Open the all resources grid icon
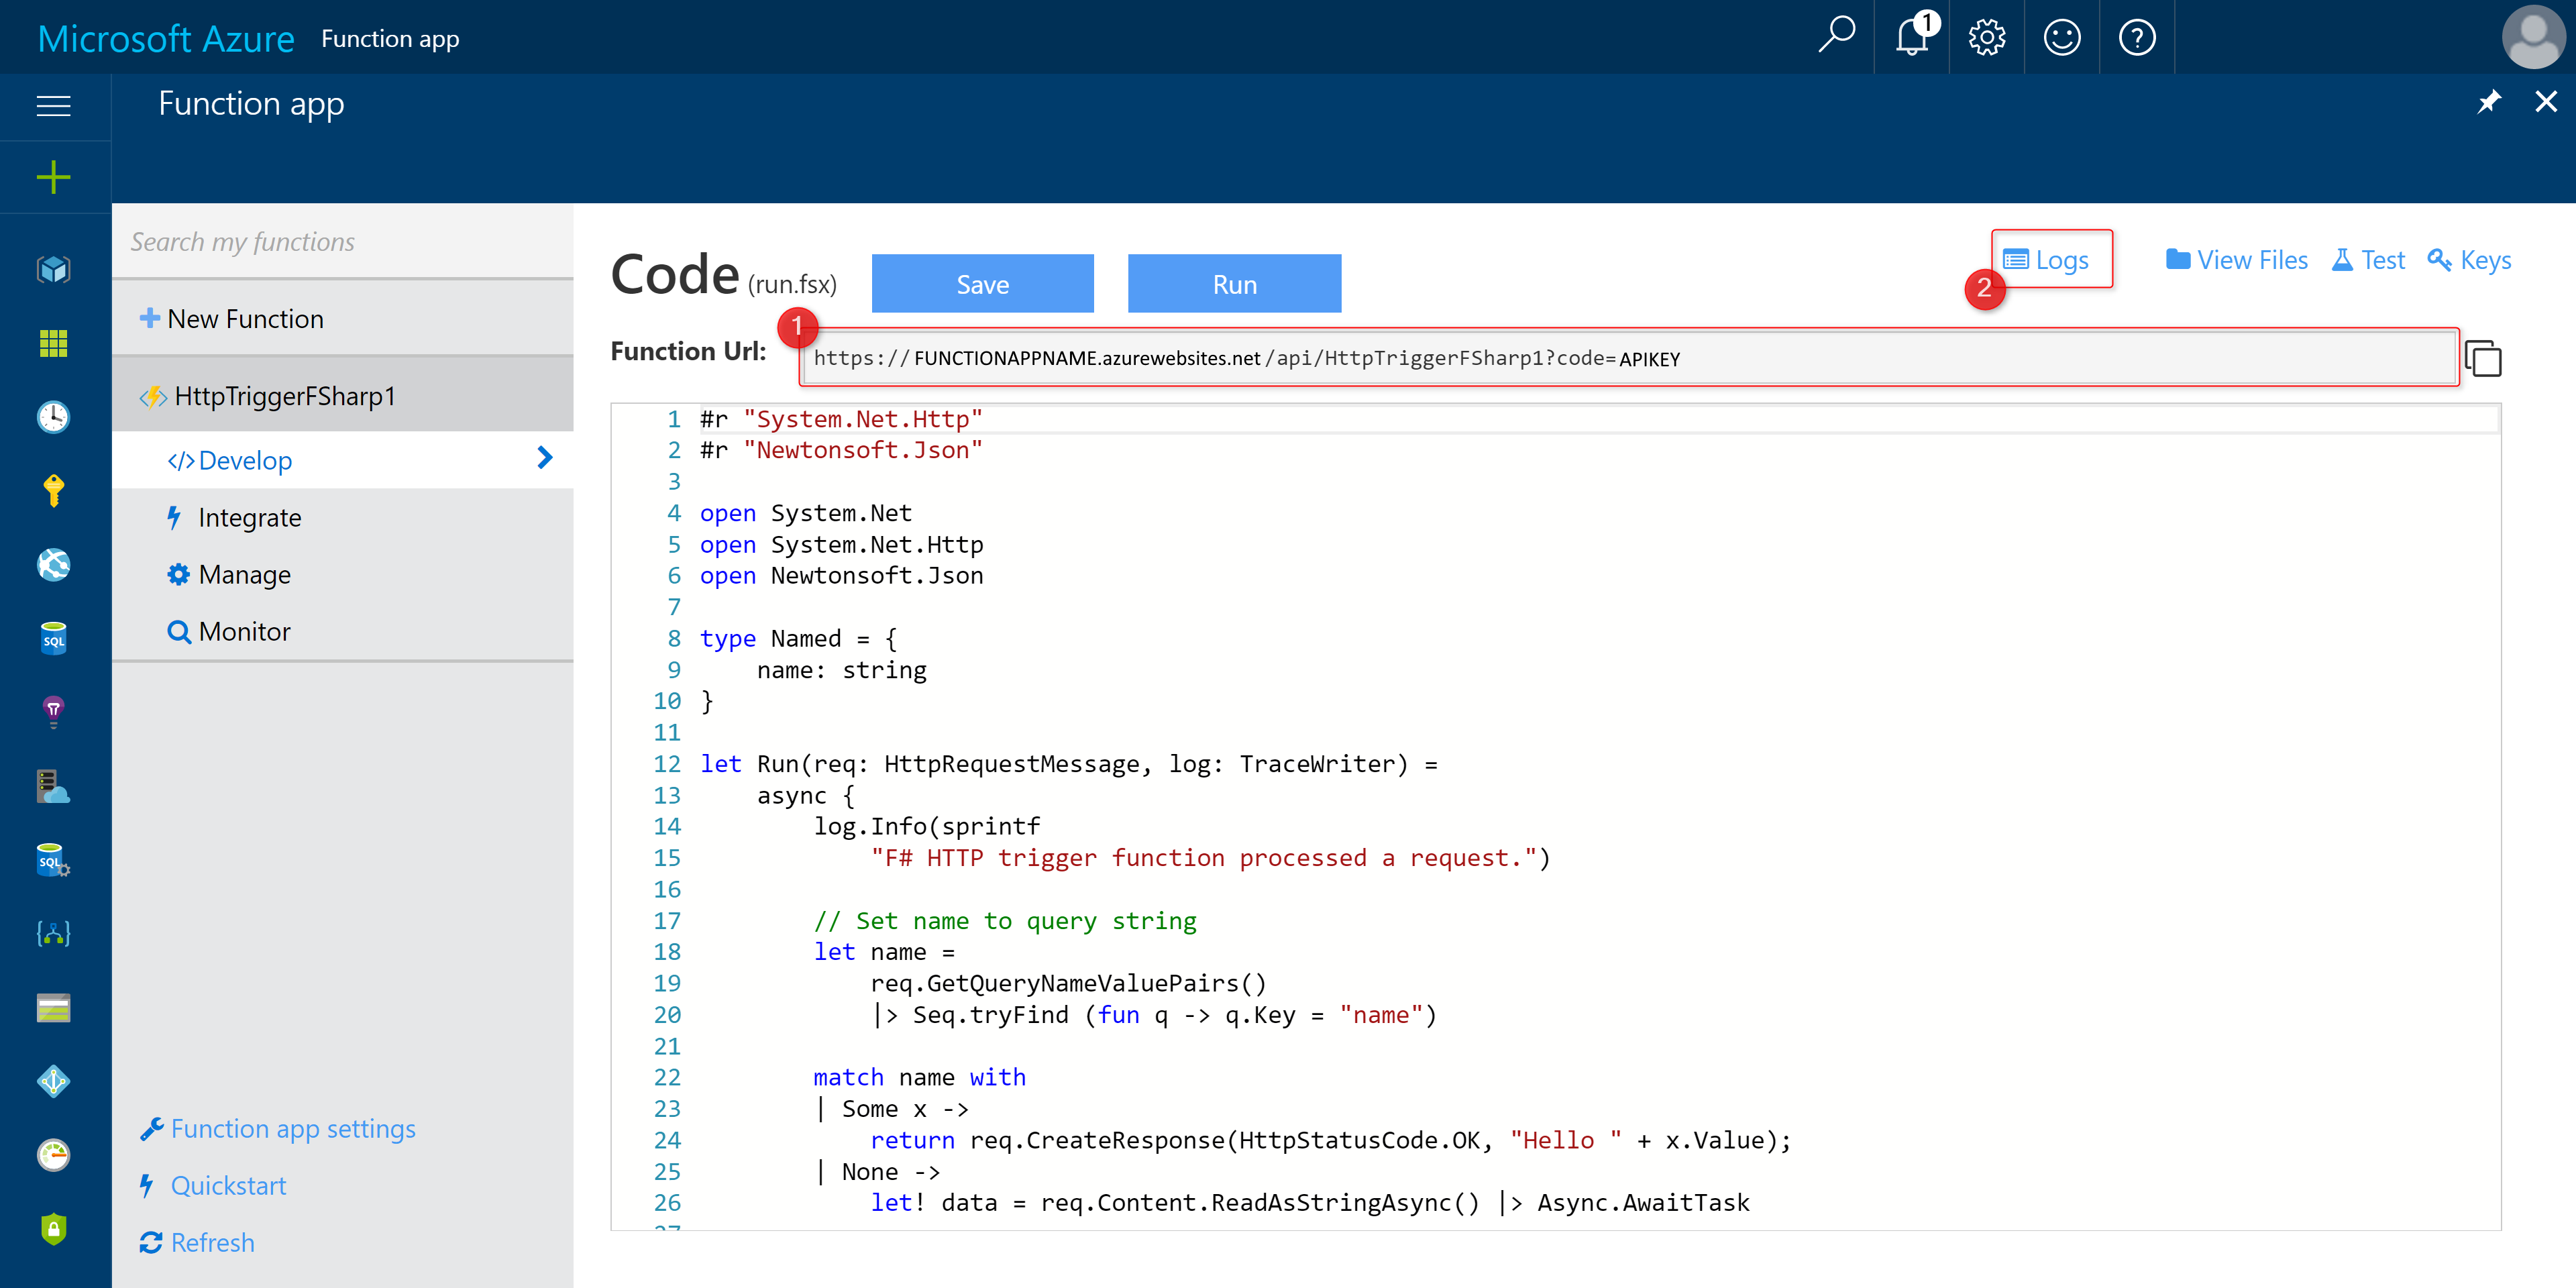2576x1288 pixels. pos(54,343)
